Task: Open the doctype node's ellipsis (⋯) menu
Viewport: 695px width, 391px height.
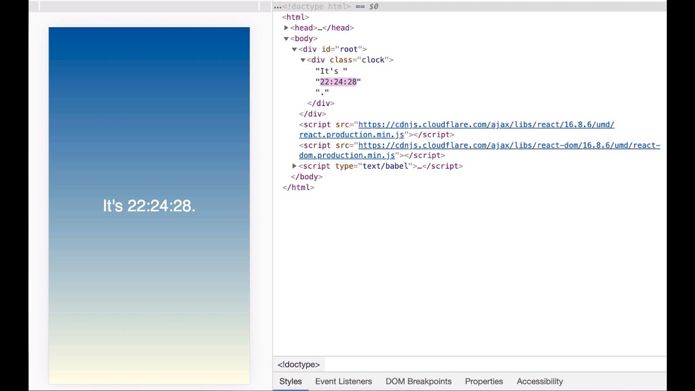Action: (x=277, y=7)
